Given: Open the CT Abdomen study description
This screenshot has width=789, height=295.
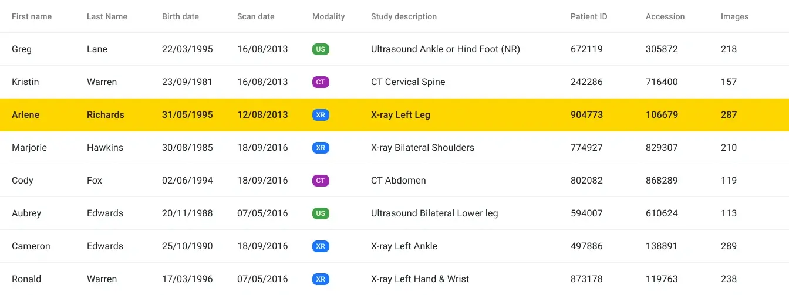Looking at the screenshot, I should (x=398, y=181).
